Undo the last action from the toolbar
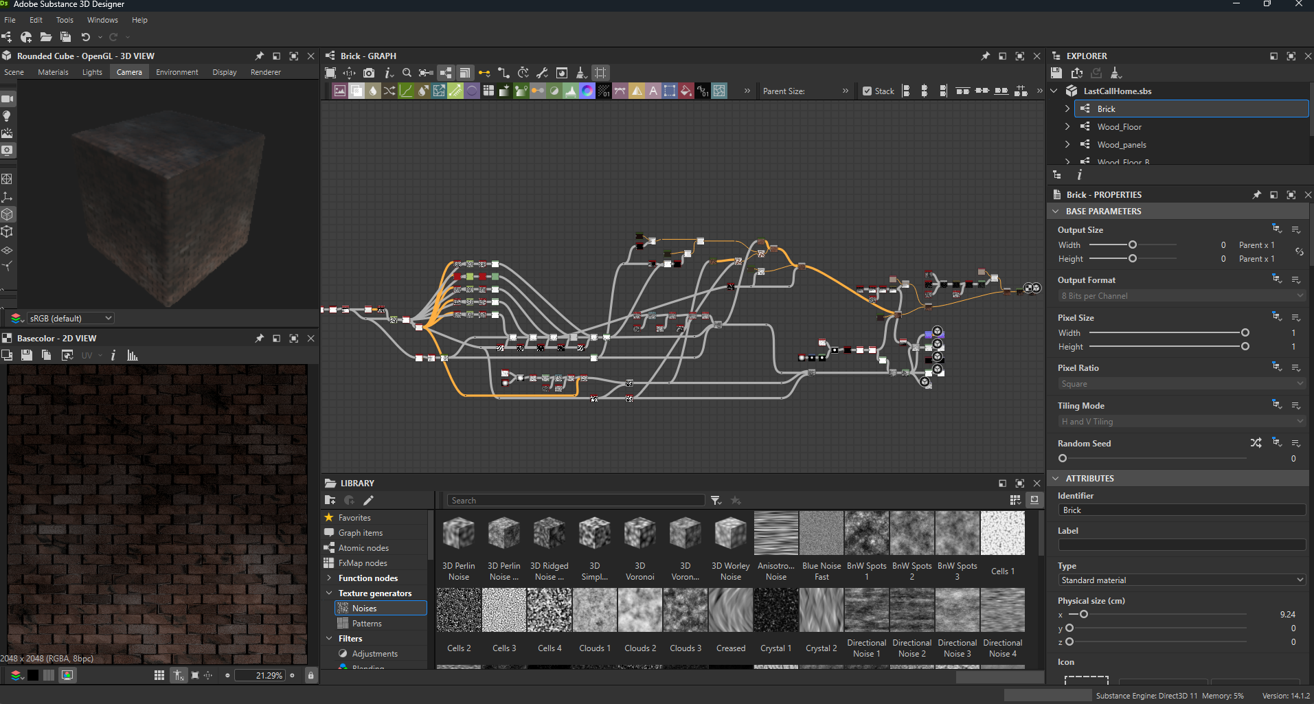This screenshot has width=1314, height=704. pos(86,37)
